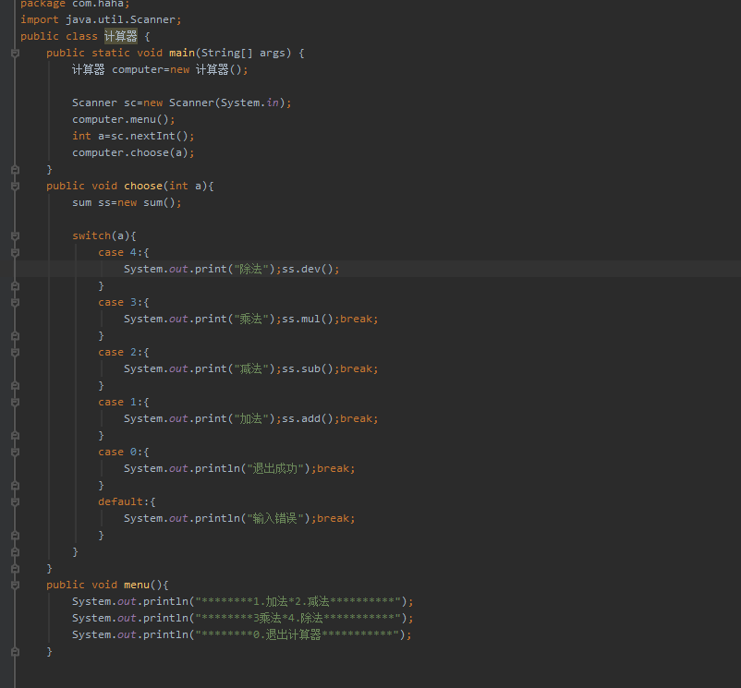Click the variable computer in the computer=new line
This screenshot has height=688, width=741.
(x=140, y=69)
